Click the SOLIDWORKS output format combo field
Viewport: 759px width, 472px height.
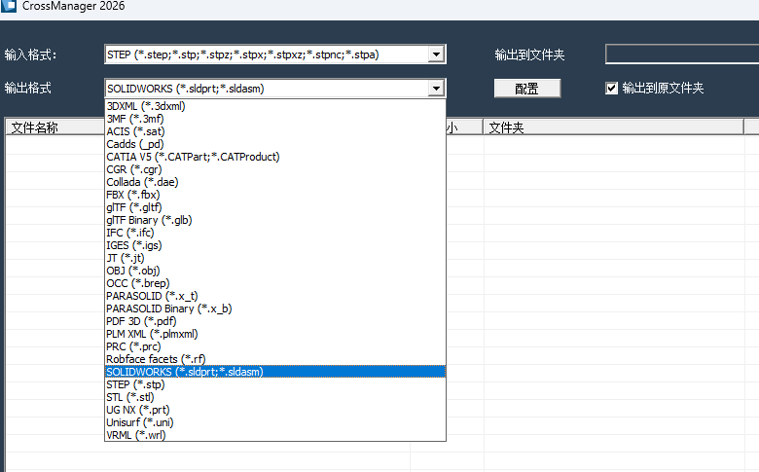click(x=275, y=89)
